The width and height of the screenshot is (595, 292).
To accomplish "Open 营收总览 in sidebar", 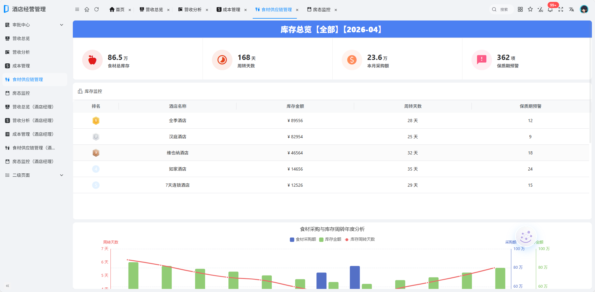I will [x=35, y=39].
